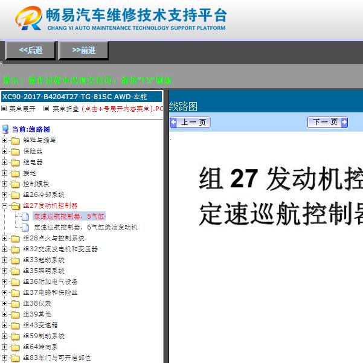Collapse the 组27发动机控制器 folder
Image resolution: width=363 pixels, height=363 pixels.
[x=4, y=205]
